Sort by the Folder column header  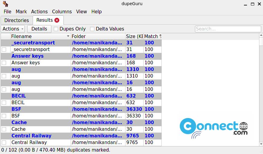pos(98,36)
